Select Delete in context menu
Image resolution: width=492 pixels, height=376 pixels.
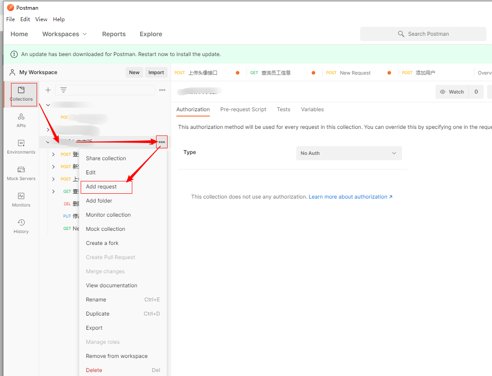[x=123, y=370]
